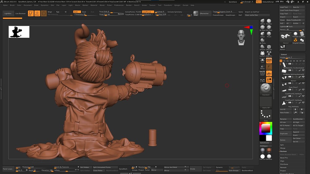Image resolution: width=310 pixels, height=174 pixels.
Task: Move subtool down with the arrow icon
Action: pos(302,109)
